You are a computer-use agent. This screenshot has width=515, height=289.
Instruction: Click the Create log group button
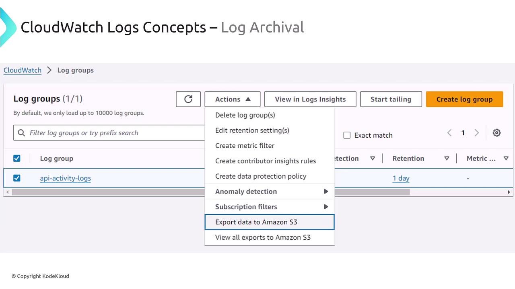point(464,99)
